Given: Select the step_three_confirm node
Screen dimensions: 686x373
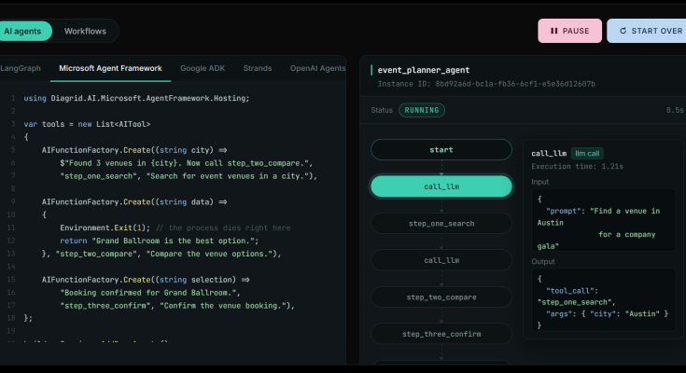Looking at the screenshot, I should coord(441,334).
